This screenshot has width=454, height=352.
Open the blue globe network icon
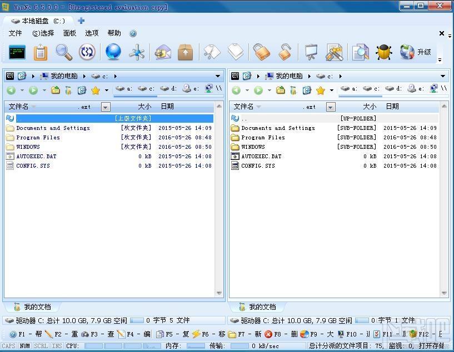[x=113, y=52]
